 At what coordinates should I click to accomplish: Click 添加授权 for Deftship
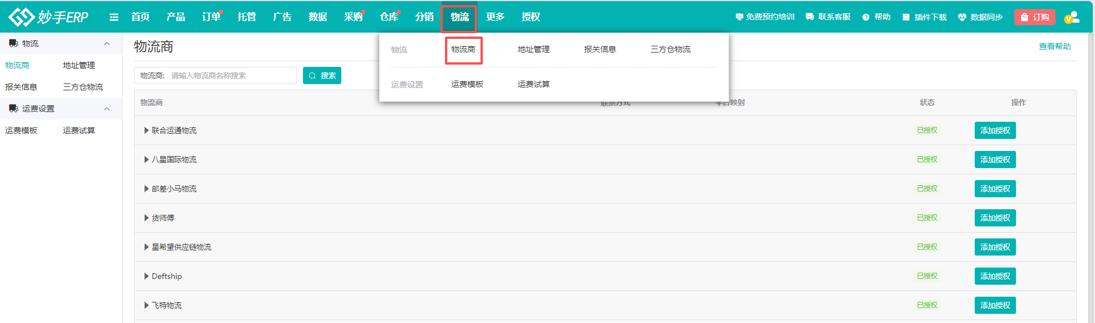click(x=995, y=276)
